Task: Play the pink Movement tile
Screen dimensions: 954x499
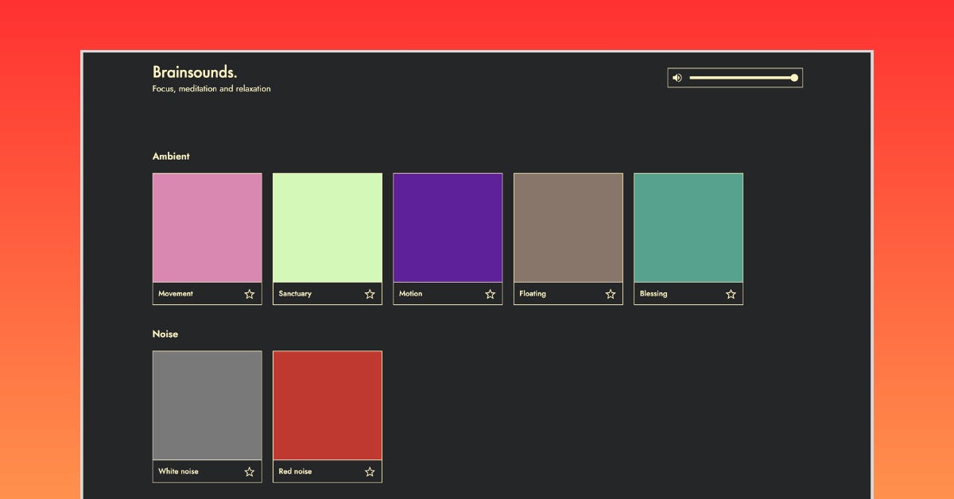Action: point(207,228)
